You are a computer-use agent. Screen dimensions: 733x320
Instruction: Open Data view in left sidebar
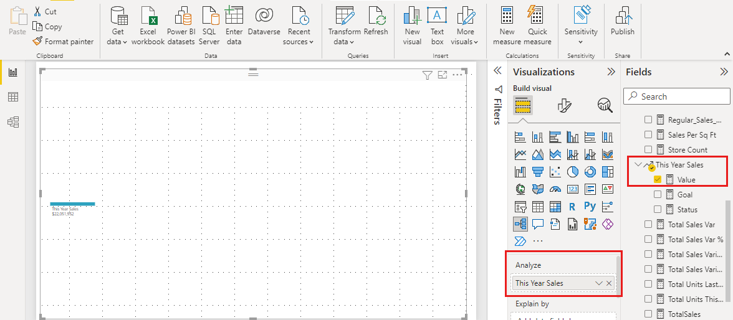(x=13, y=97)
